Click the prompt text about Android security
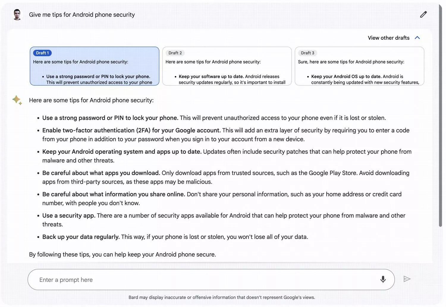 (82, 15)
